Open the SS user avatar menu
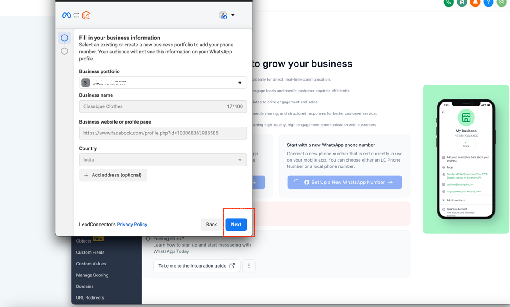Viewport: 510px width, 307px height. click(502, 2)
